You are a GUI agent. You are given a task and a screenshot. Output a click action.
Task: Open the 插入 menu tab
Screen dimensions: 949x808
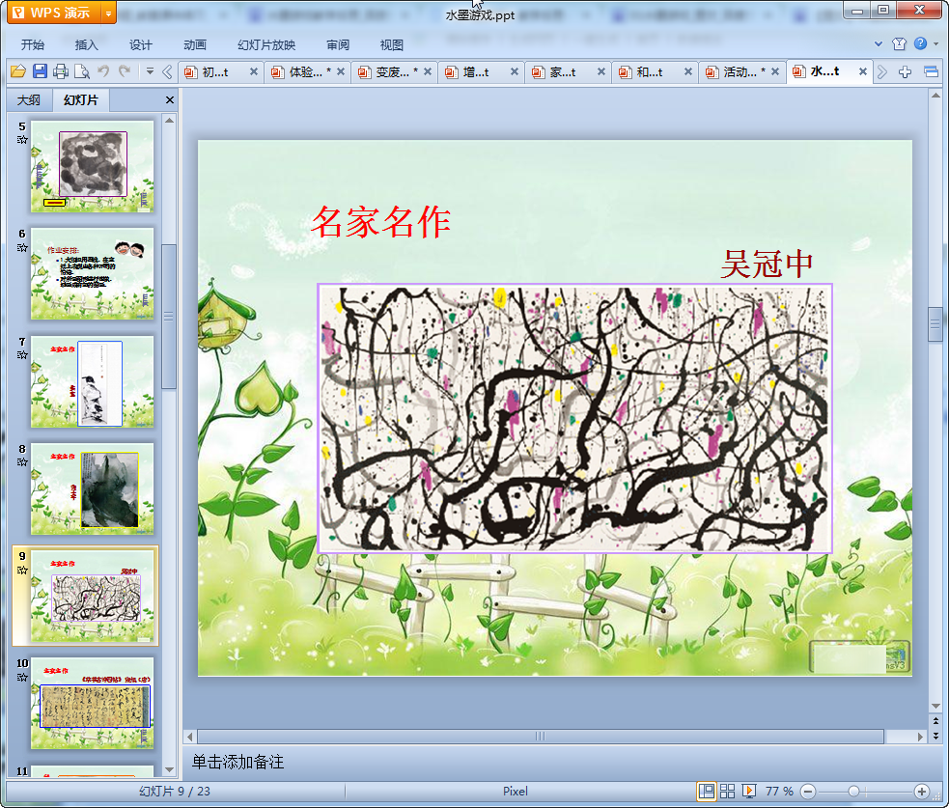(87, 44)
